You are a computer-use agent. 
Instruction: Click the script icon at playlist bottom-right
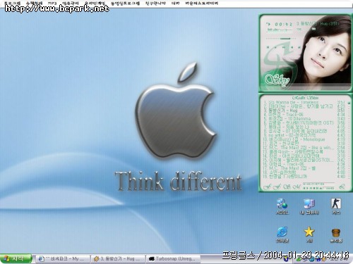point(342,187)
